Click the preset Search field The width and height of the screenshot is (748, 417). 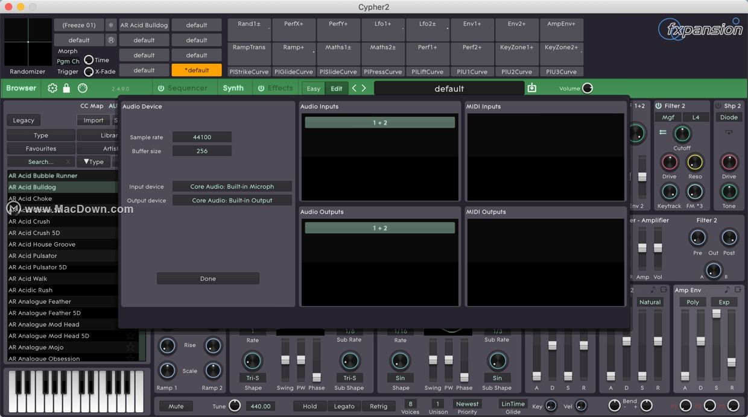pyautogui.click(x=41, y=161)
